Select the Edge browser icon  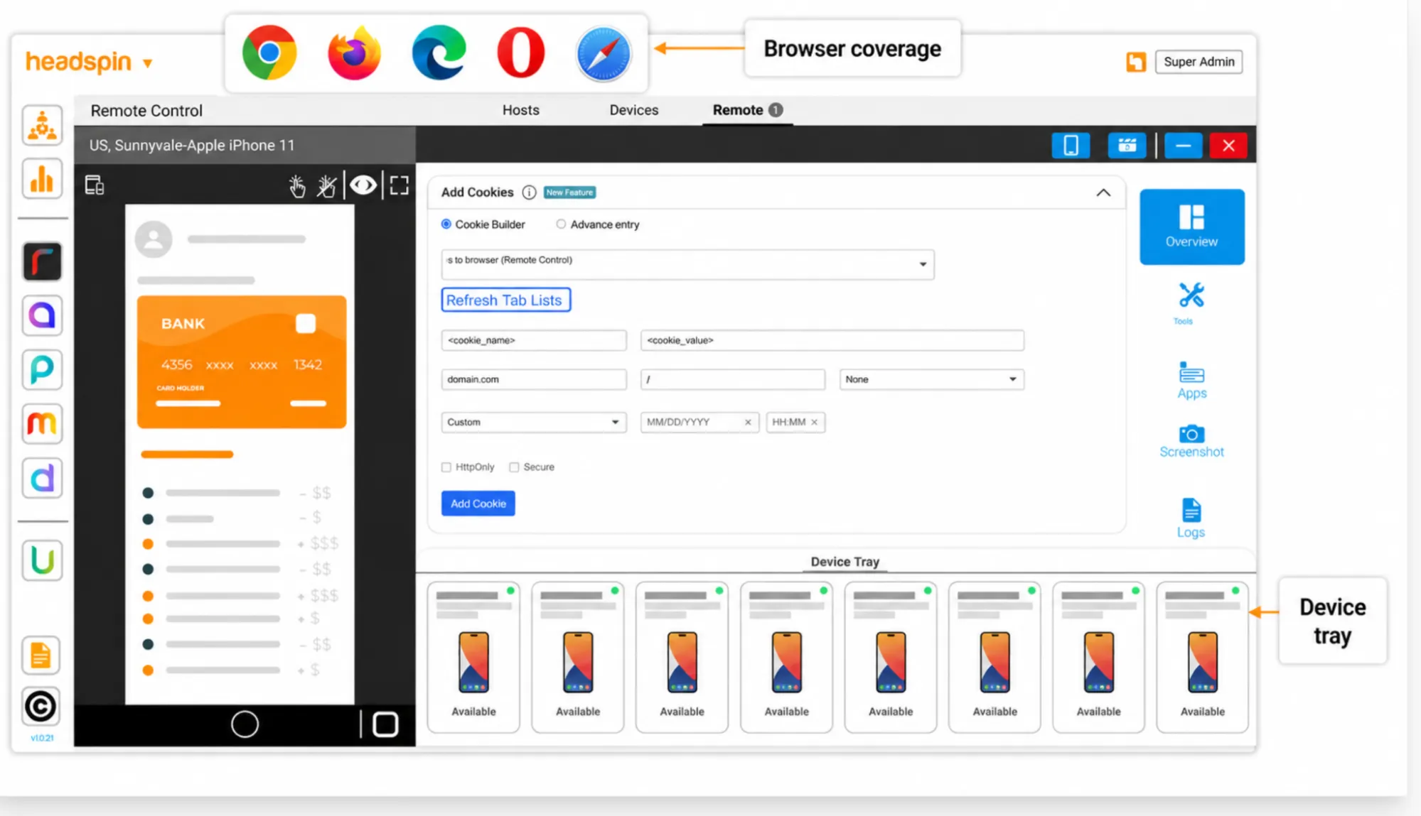[x=439, y=53]
